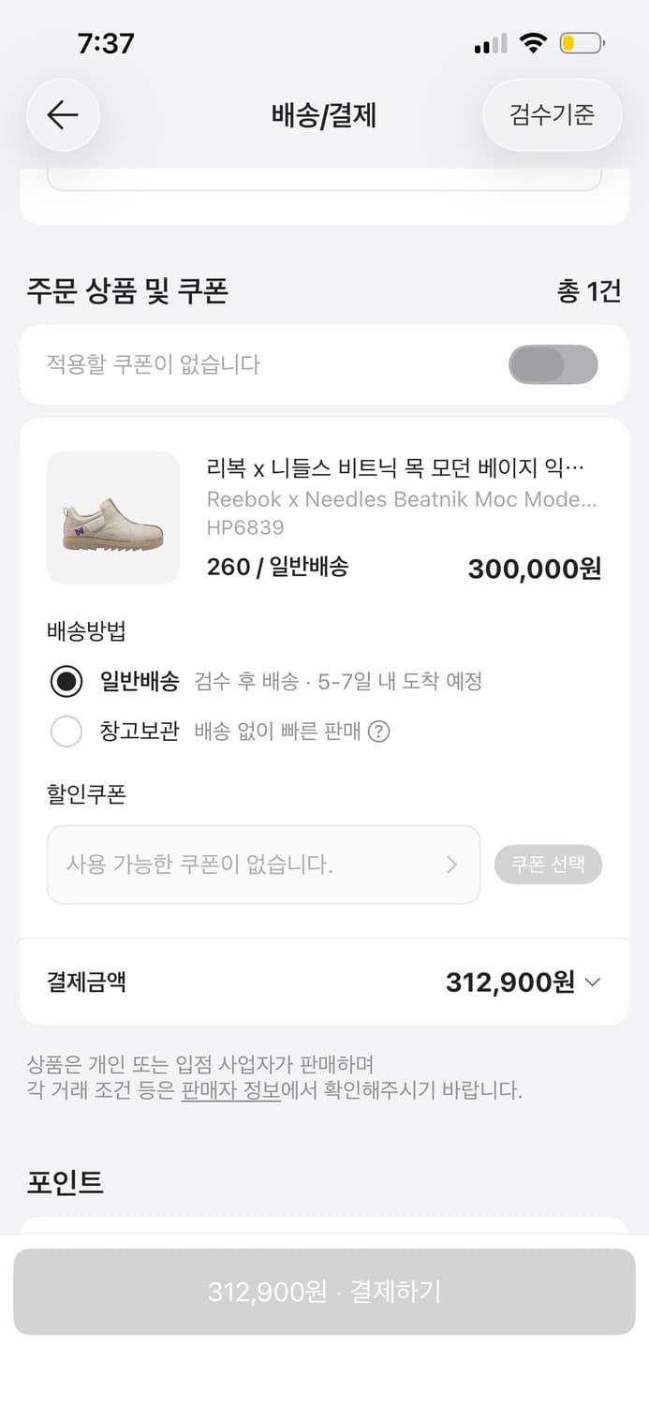The width and height of the screenshot is (649, 1405).
Task: Tap the clock showing 7:37
Action: point(107,42)
